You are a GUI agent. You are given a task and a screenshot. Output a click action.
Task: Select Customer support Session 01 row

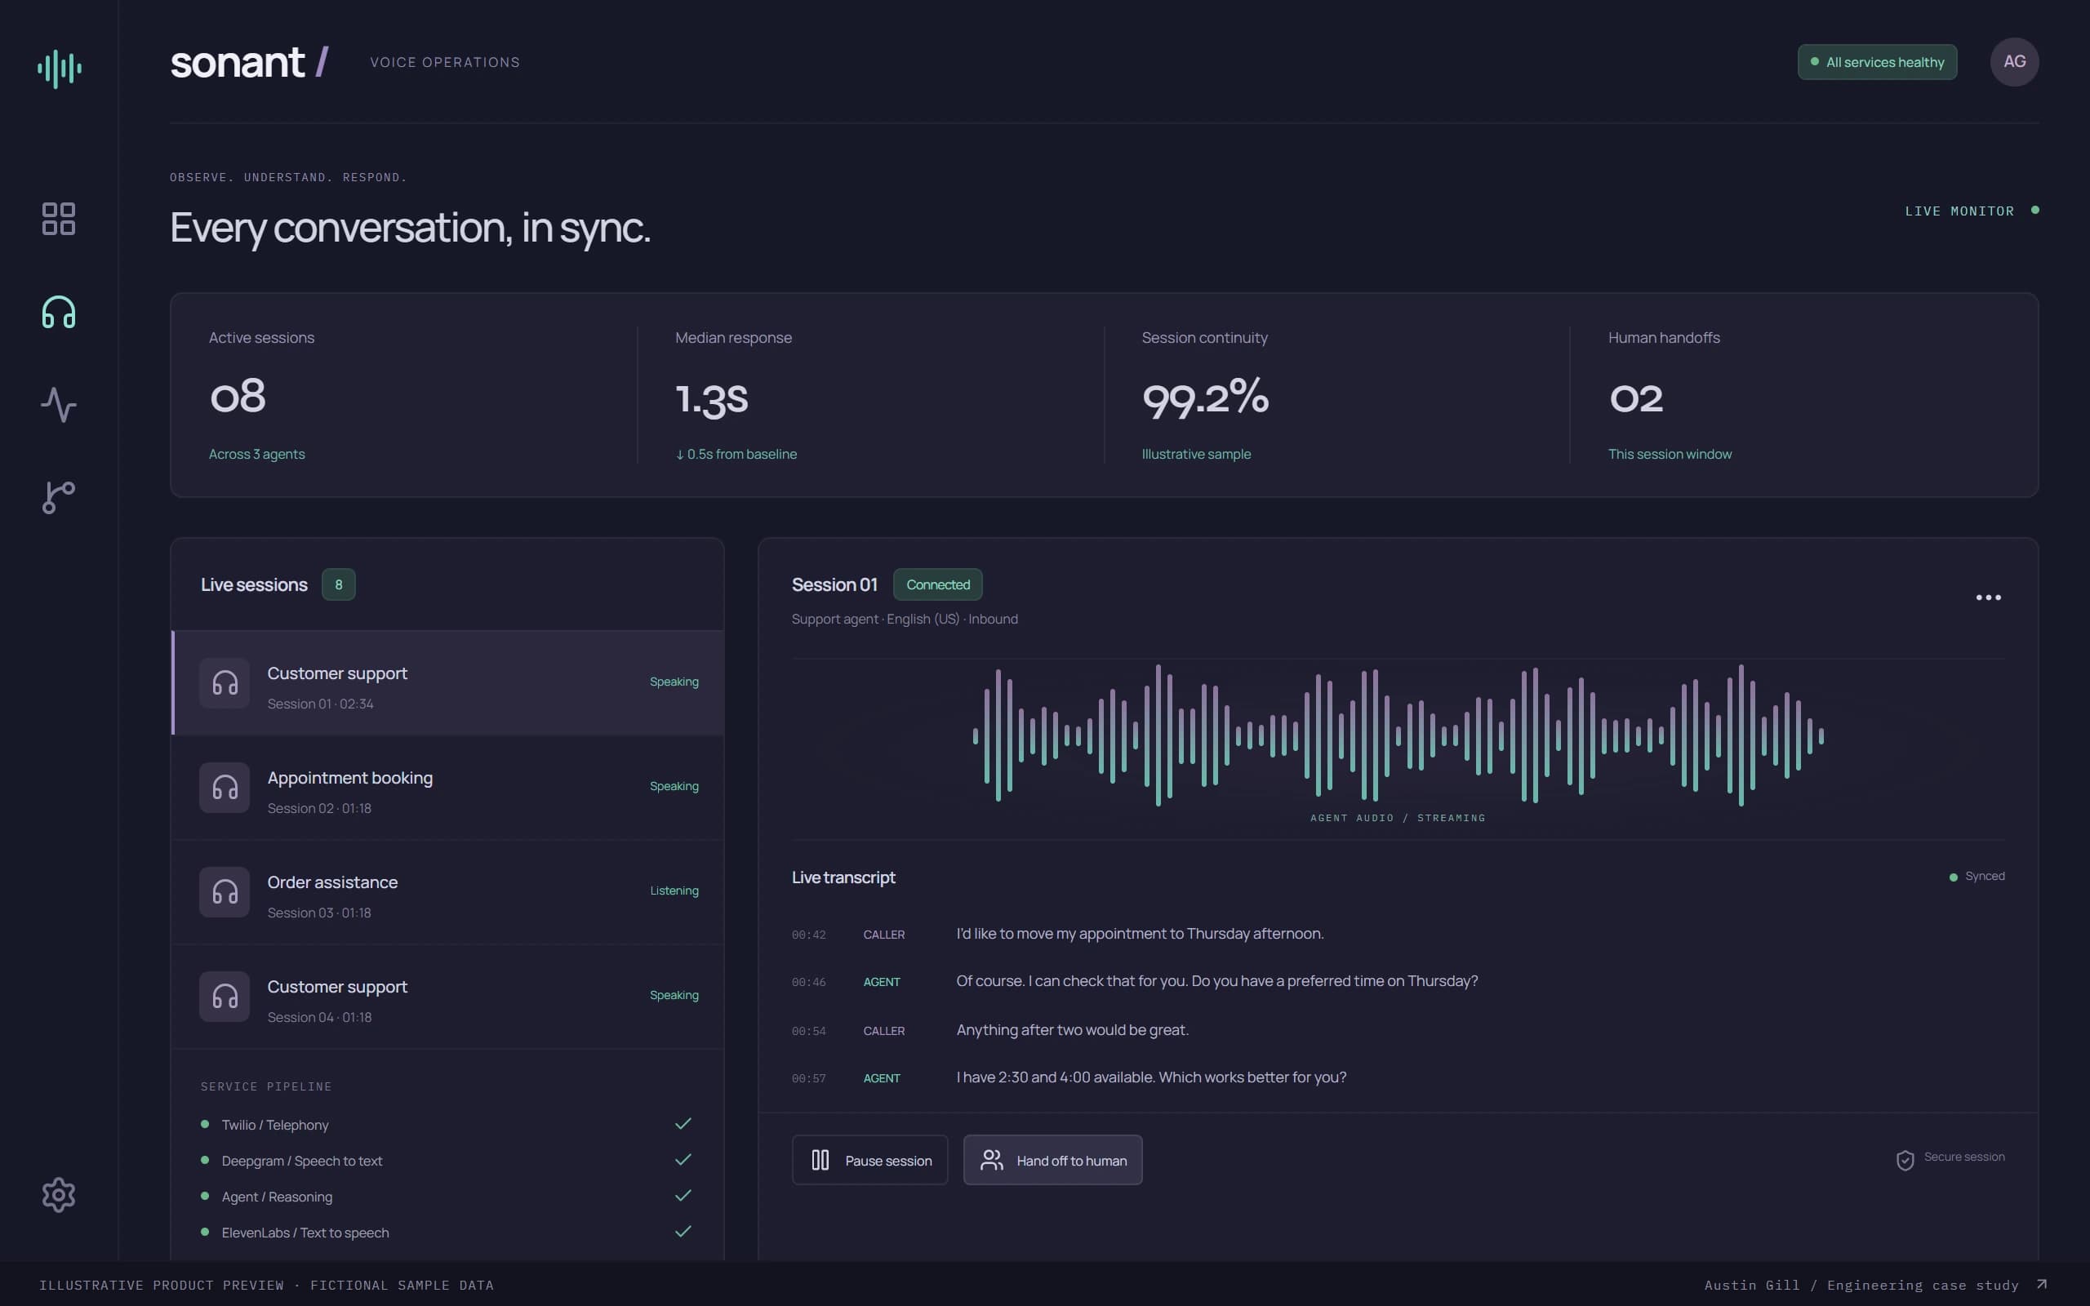pos(447,683)
